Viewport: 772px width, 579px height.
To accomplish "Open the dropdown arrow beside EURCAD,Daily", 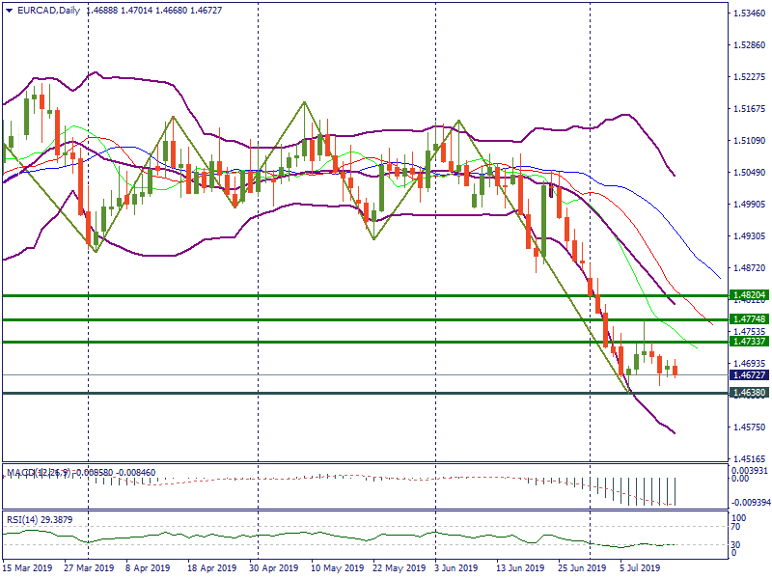I will click(8, 10).
